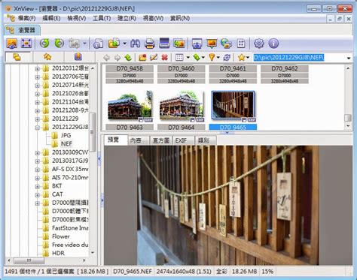Go forward with the right arrow icon
Viewport: 357px width, 280px height.
(x=117, y=58)
